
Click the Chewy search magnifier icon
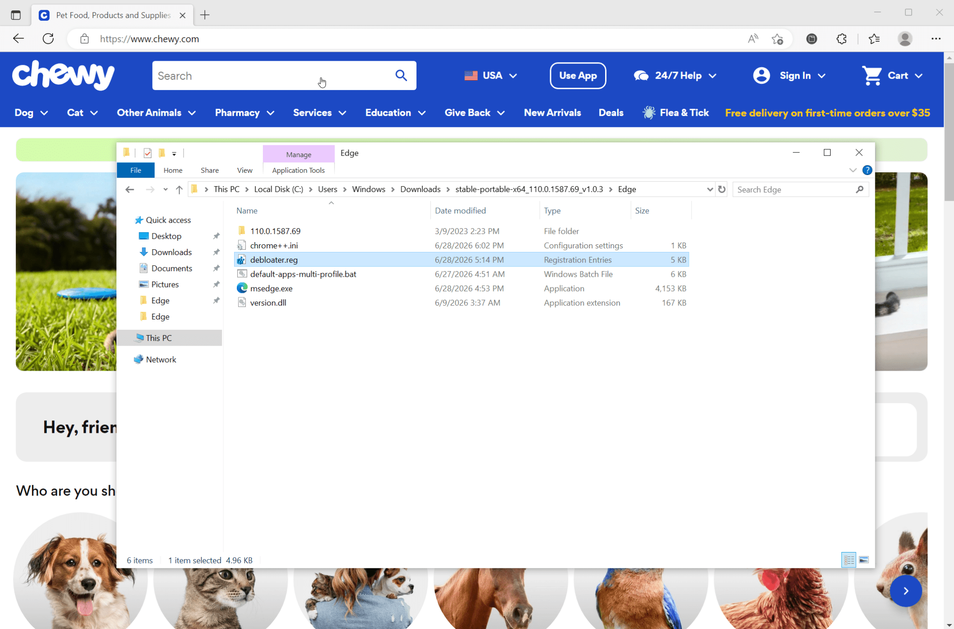[401, 76]
